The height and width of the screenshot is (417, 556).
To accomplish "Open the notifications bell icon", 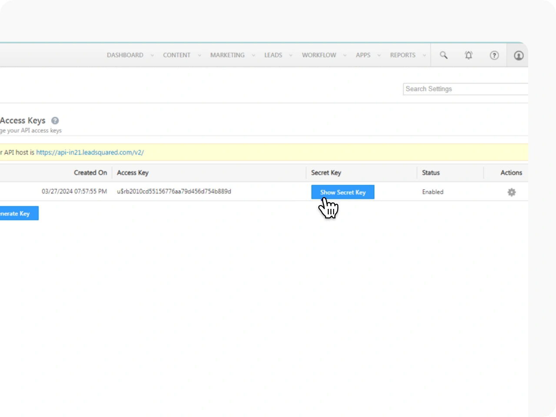I will click(469, 55).
